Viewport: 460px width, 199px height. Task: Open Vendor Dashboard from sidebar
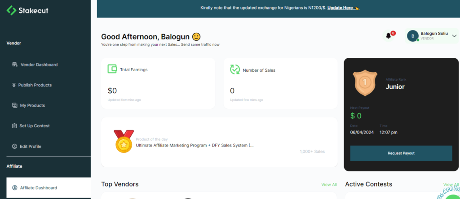(x=39, y=65)
